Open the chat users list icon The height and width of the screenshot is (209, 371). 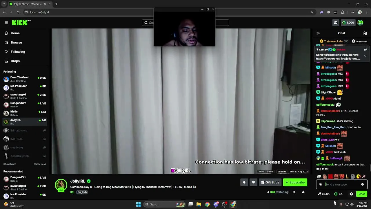[x=365, y=33]
